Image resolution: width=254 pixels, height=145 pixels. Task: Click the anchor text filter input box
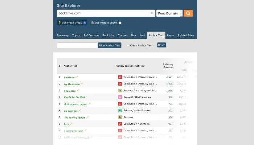(77, 45)
